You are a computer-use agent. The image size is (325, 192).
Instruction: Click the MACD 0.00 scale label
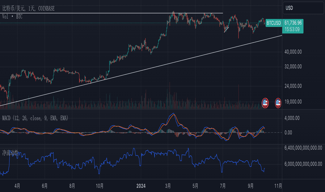click(x=288, y=133)
